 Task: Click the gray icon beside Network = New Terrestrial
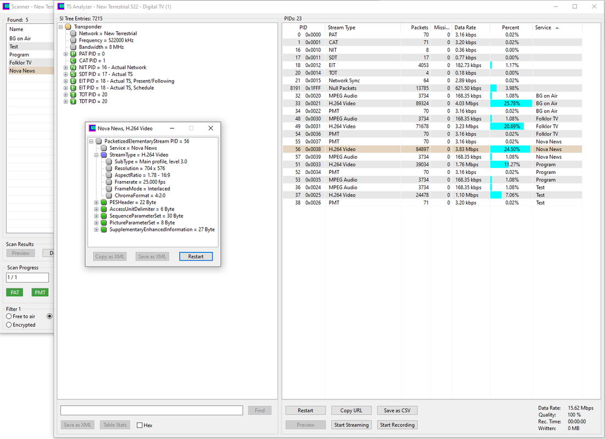(73, 33)
